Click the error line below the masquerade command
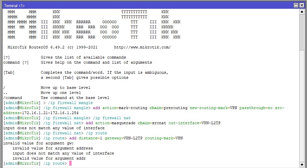Screen dimensions: 307x168 coord(54,128)
